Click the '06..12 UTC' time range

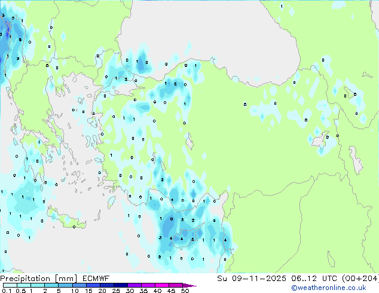pos(314,279)
